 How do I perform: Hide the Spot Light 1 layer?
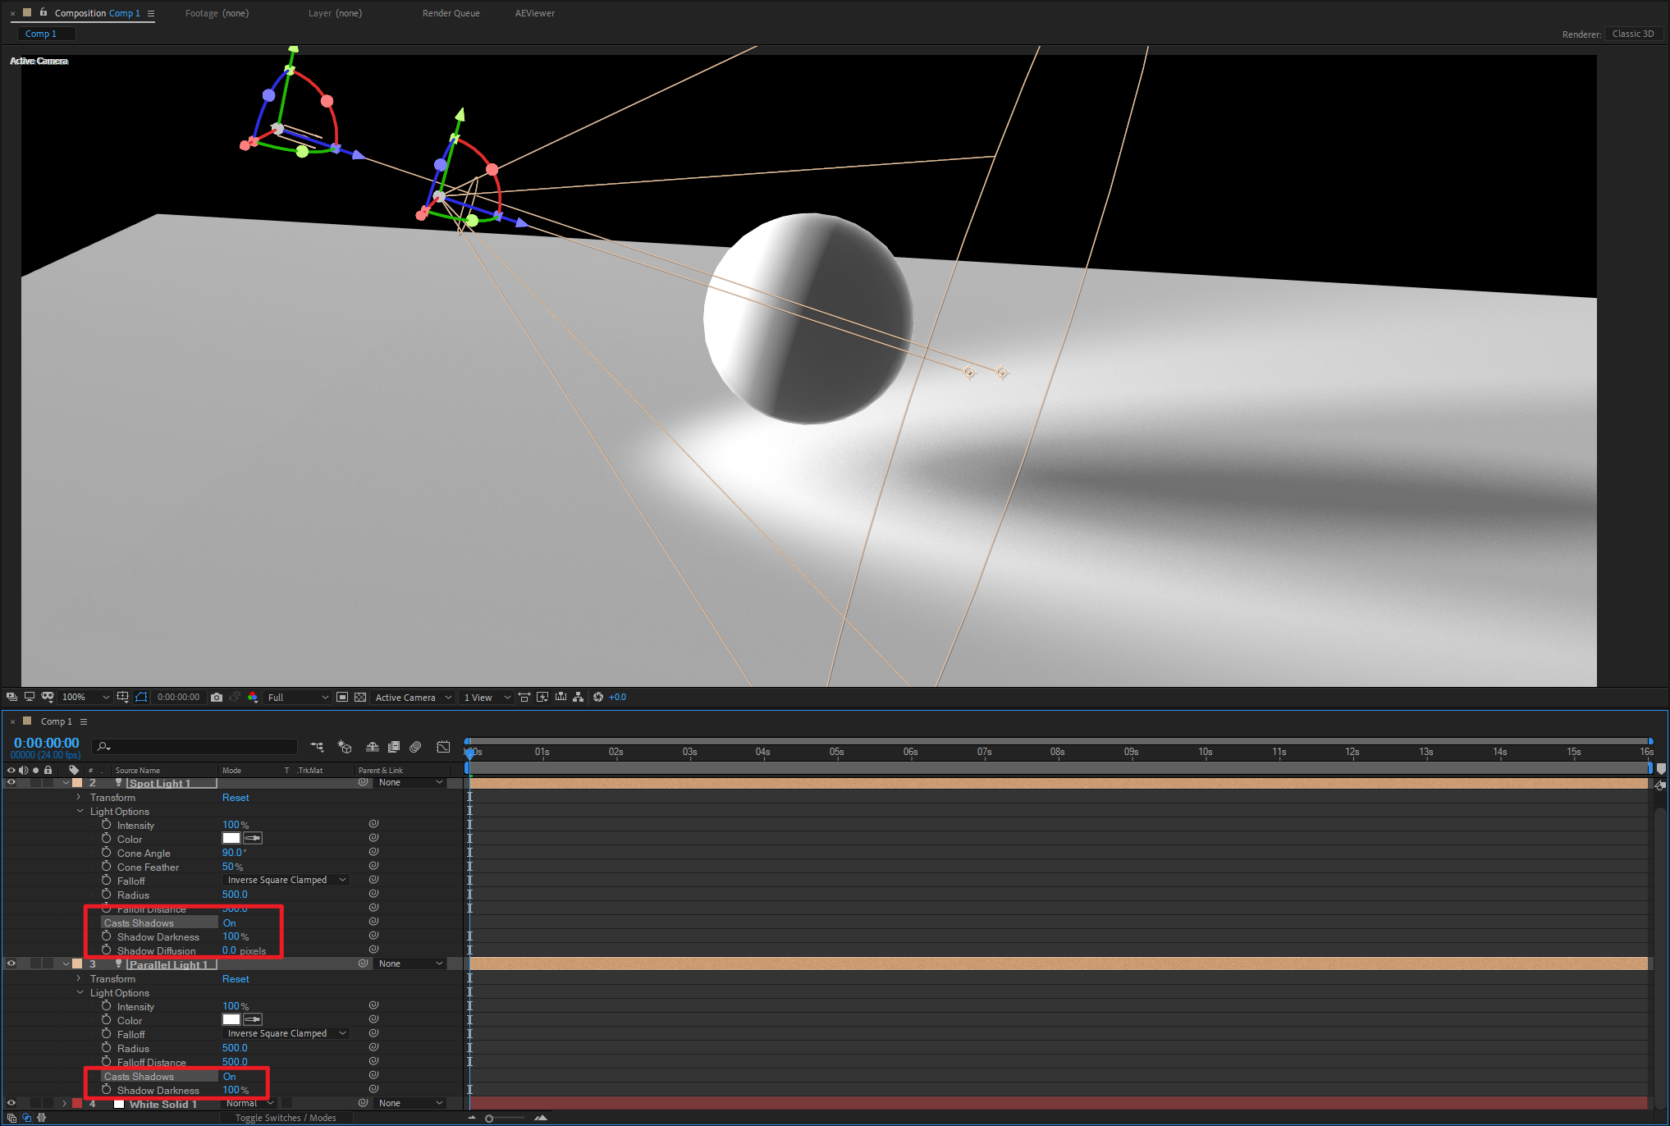pyautogui.click(x=11, y=783)
